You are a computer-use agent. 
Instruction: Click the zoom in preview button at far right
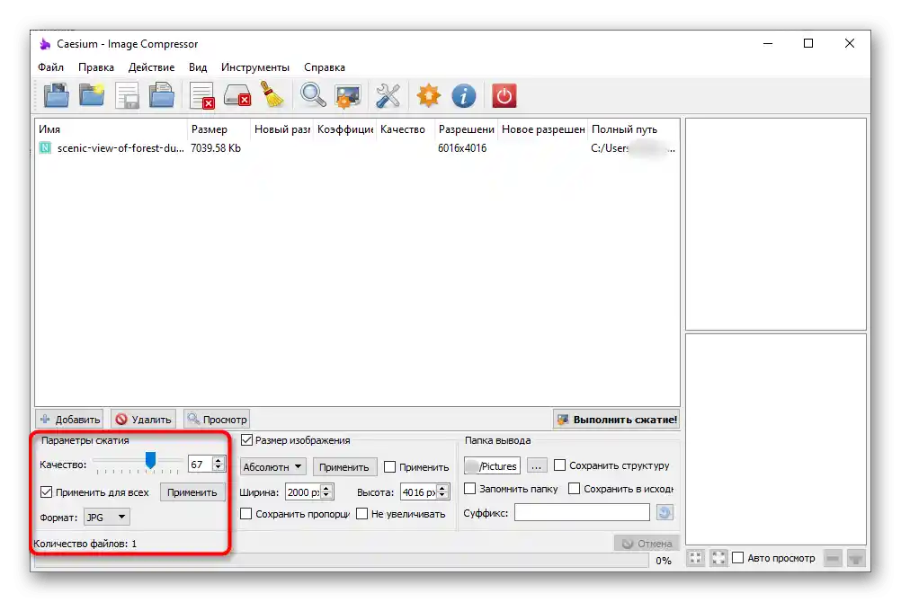click(x=856, y=558)
